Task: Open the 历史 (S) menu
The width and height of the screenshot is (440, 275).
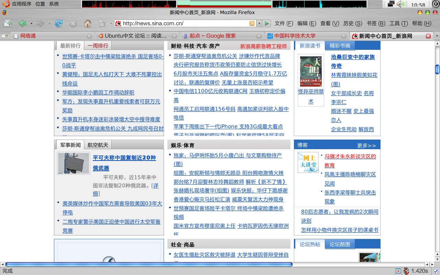Action: pyautogui.click(x=353, y=23)
